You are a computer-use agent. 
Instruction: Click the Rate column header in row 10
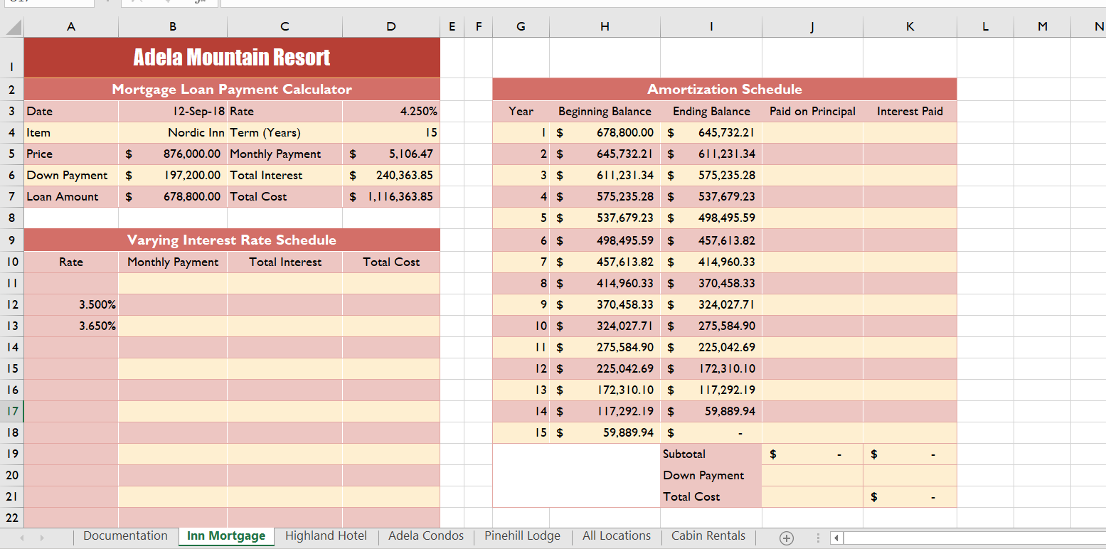coord(71,262)
